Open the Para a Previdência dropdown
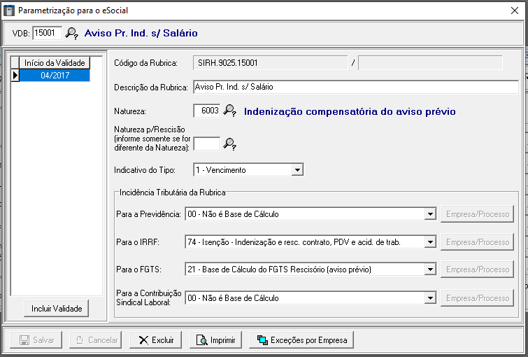This screenshot has height=357, width=528. click(x=429, y=214)
